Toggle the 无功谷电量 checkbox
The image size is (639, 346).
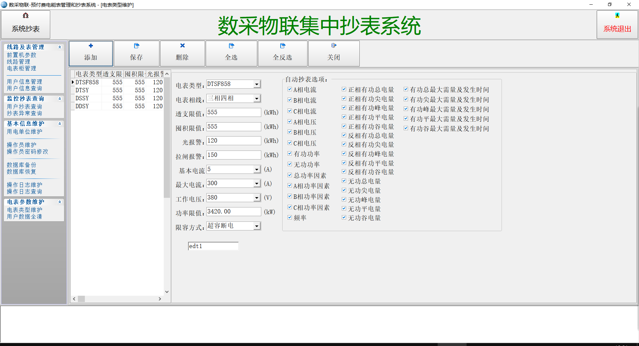click(x=344, y=217)
